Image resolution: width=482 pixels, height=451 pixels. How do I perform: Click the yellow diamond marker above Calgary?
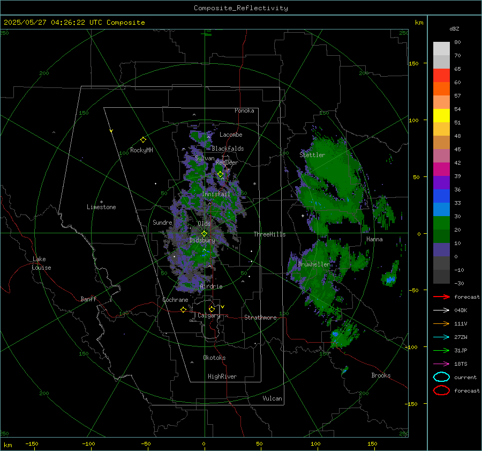(x=212, y=309)
